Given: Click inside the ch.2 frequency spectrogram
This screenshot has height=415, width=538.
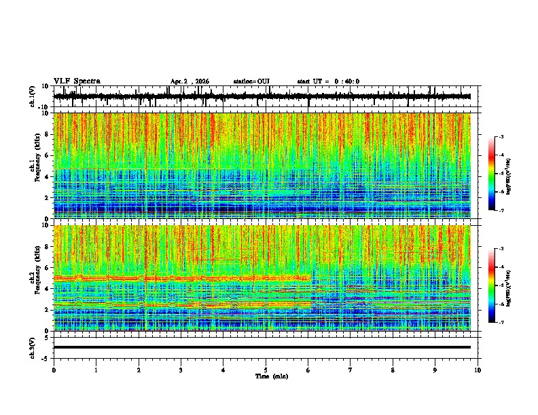Looking at the screenshot, I should 262,278.
